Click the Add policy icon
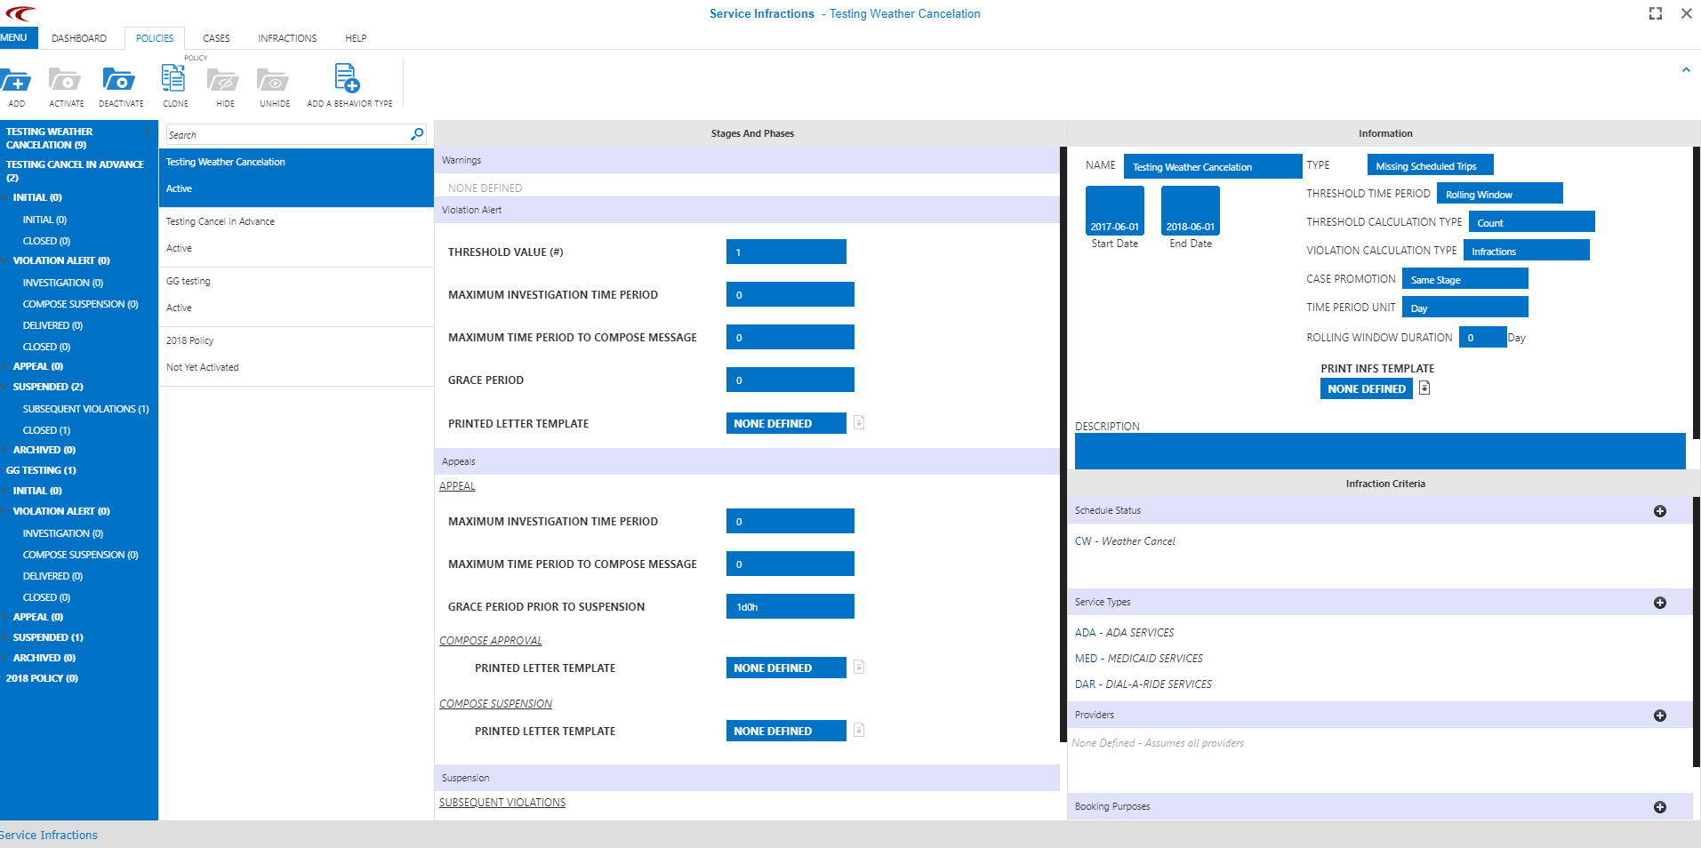This screenshot has width=1701, height=848. (x=16, y=82)
